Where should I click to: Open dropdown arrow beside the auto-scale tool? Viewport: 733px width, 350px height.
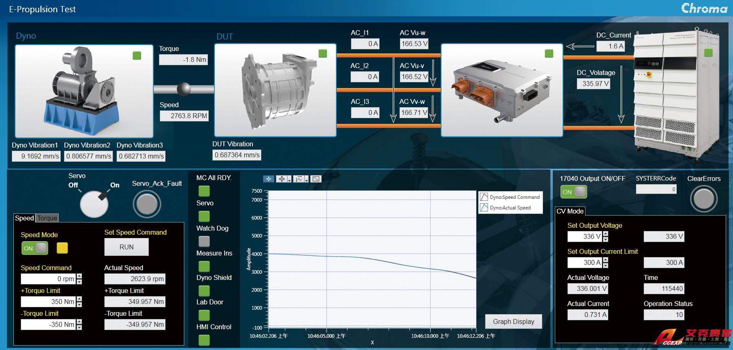pos(307,180)
